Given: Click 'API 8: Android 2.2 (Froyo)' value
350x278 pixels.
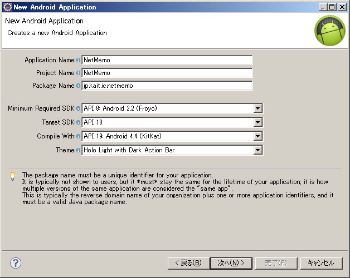Looking at the screenshot, I should 120,108.
